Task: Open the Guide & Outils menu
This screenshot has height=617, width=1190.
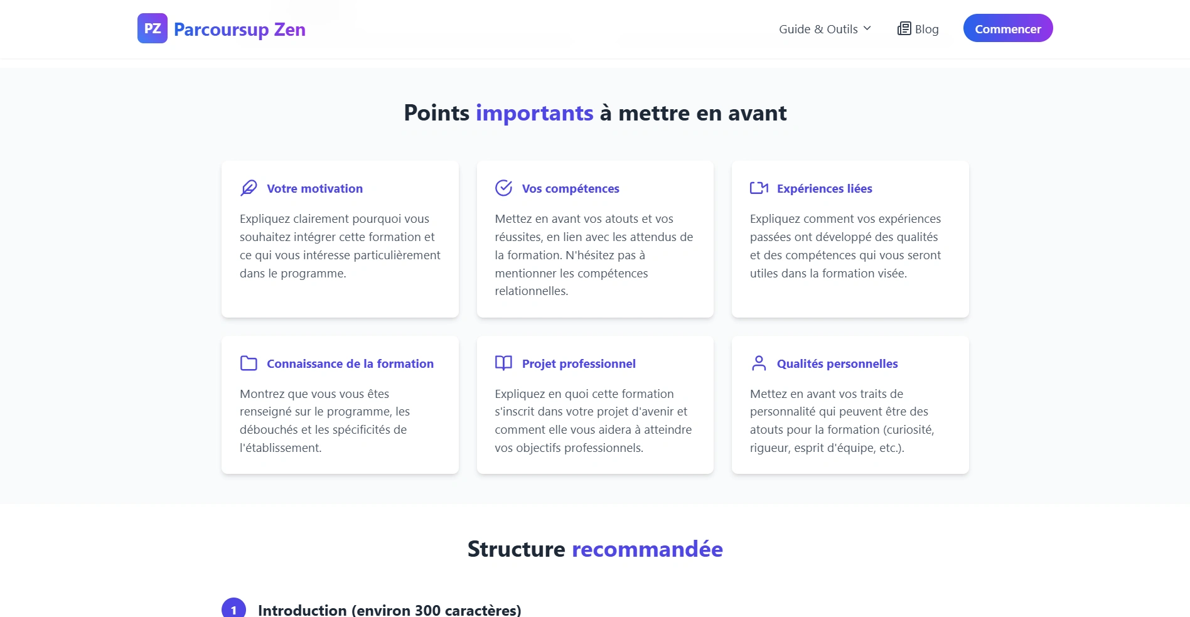Action: pyautogui.click(x=825, y=29)
